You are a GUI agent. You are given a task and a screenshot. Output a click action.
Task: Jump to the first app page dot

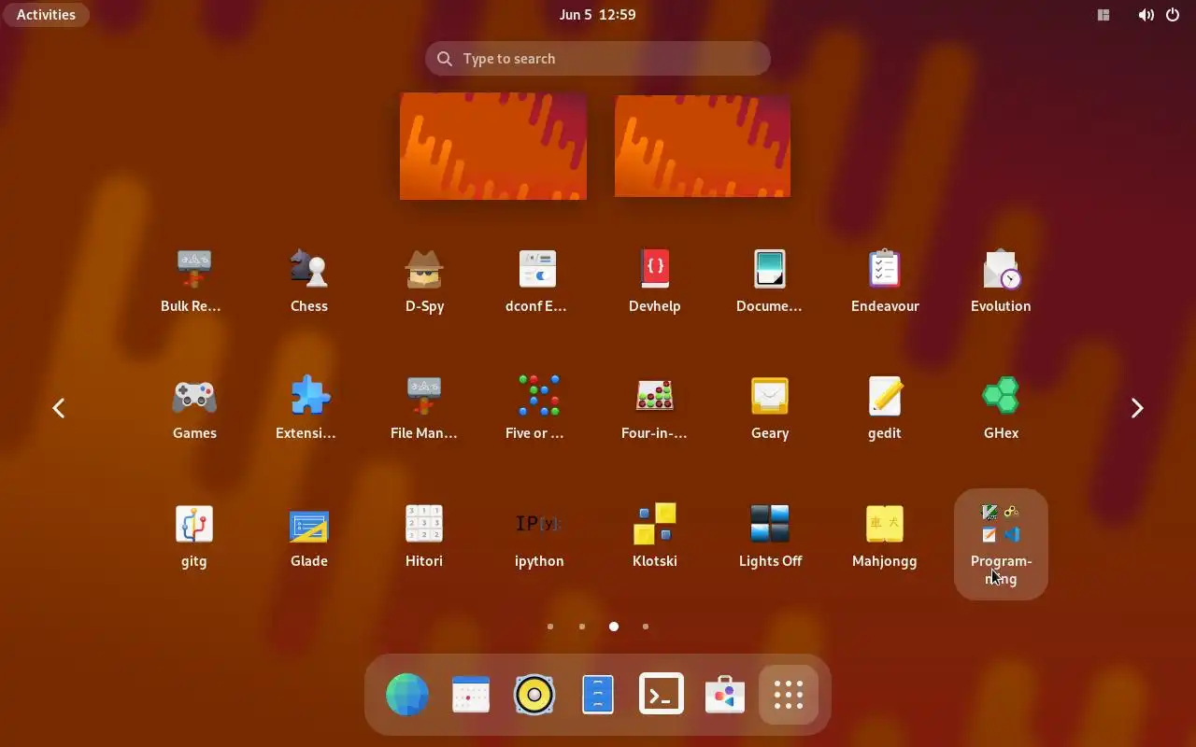click(x=550, y=627)
